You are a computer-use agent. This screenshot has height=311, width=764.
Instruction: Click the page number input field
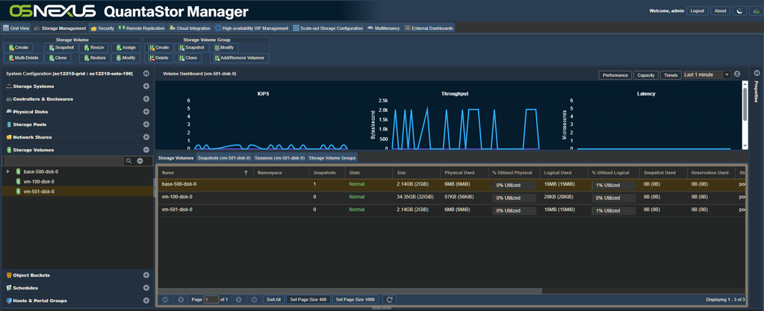211,300
